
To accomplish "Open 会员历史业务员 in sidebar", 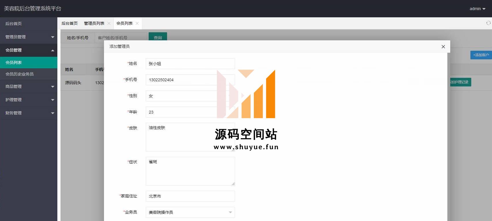I will point(29,74).
